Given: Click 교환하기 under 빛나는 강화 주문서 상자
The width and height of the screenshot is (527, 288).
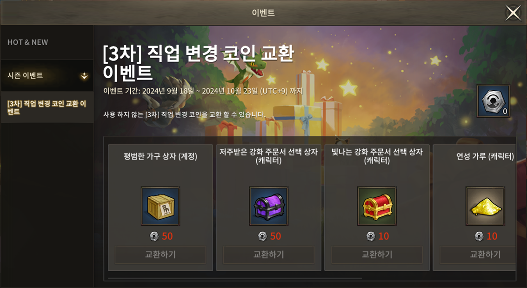Looking at the screenshot, I should point(377,255).
